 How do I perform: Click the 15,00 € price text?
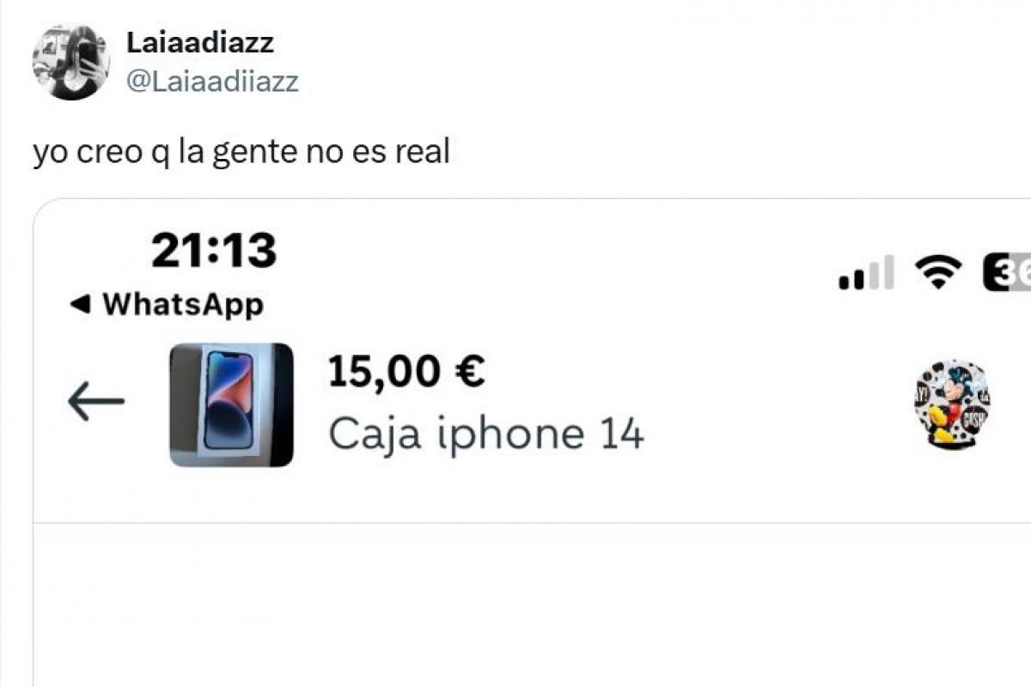tap(407, 371)
